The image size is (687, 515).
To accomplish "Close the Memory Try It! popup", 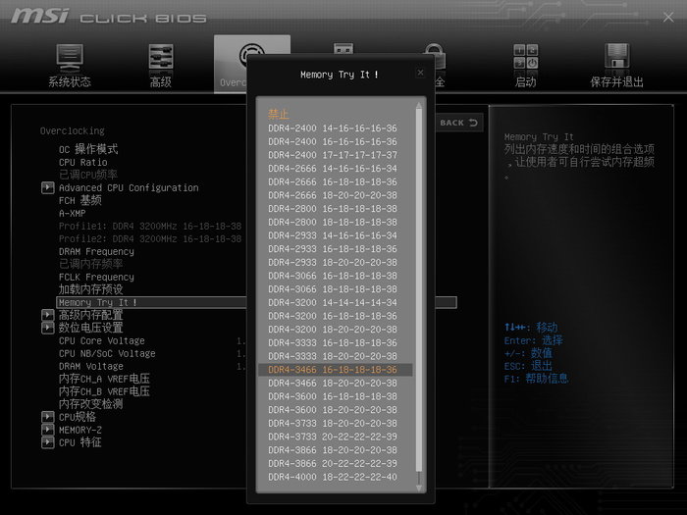I will [x=420, y=73].
